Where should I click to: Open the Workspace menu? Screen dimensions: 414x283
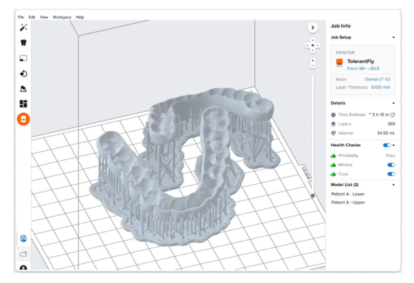pyautogui.click(x=62, y=17)
